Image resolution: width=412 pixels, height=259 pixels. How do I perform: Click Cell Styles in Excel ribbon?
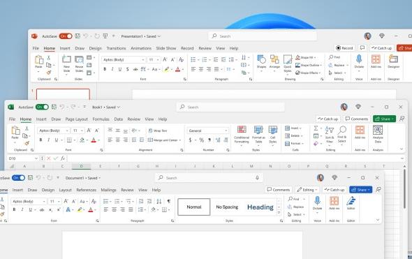point(273,135)
